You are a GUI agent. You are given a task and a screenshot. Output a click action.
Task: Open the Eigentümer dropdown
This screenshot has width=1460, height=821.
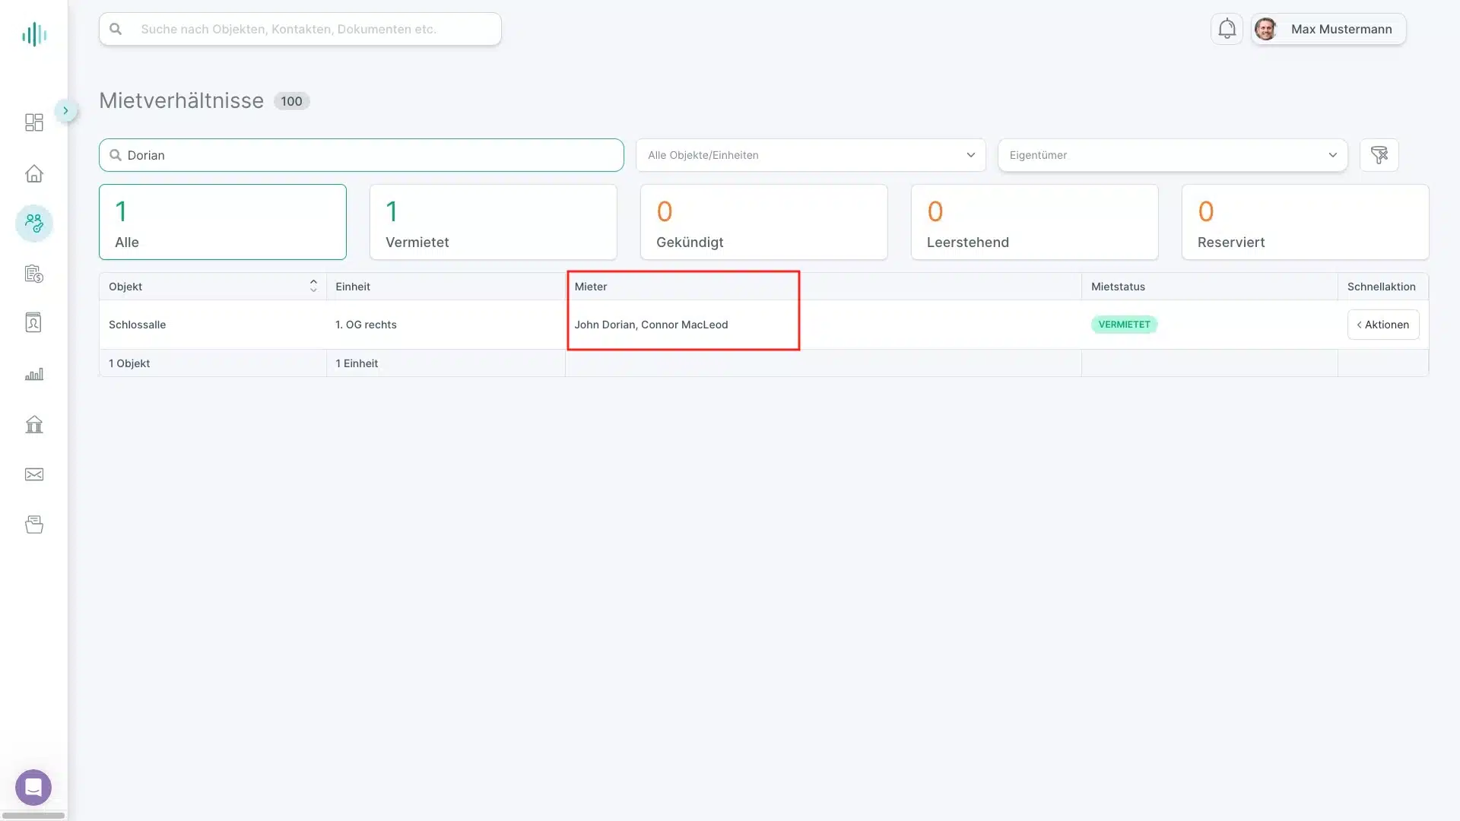pos(1173,155)
